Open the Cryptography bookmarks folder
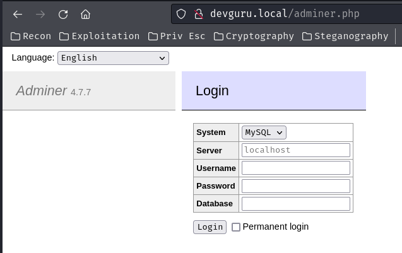 (x=254, y=36)
